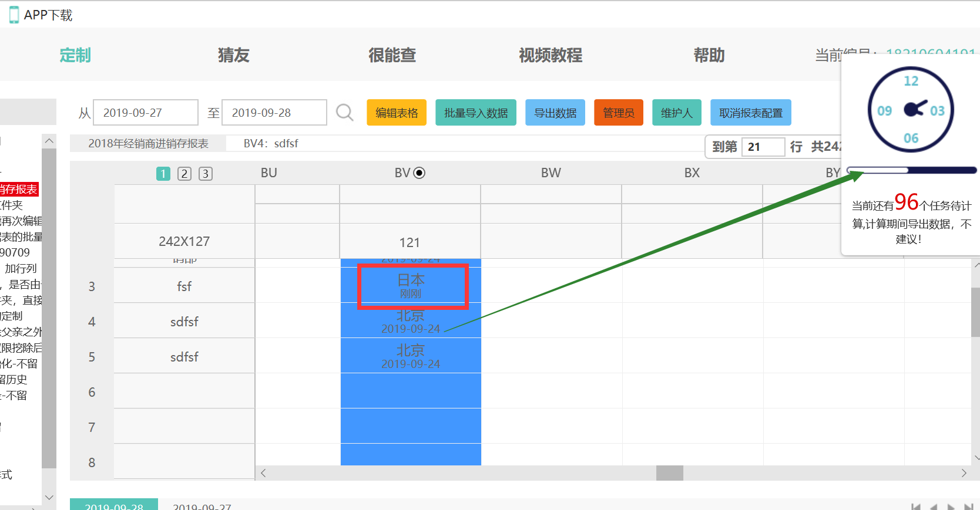Image resolution: width=980 pixels, height=510 pixels.
Task: Select row number 8
Action: click(x=92, y=462)
